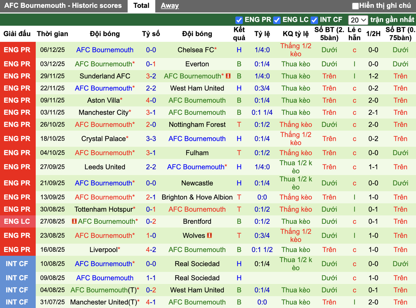Open Brighton & Hove Albion team link
This screenshot has width=416, height=308.
pos(197,197)
